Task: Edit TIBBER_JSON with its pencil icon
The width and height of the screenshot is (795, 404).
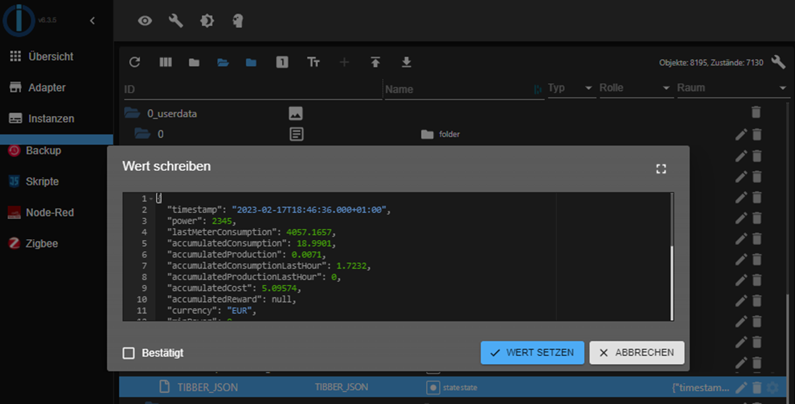Action: [741, 387]
